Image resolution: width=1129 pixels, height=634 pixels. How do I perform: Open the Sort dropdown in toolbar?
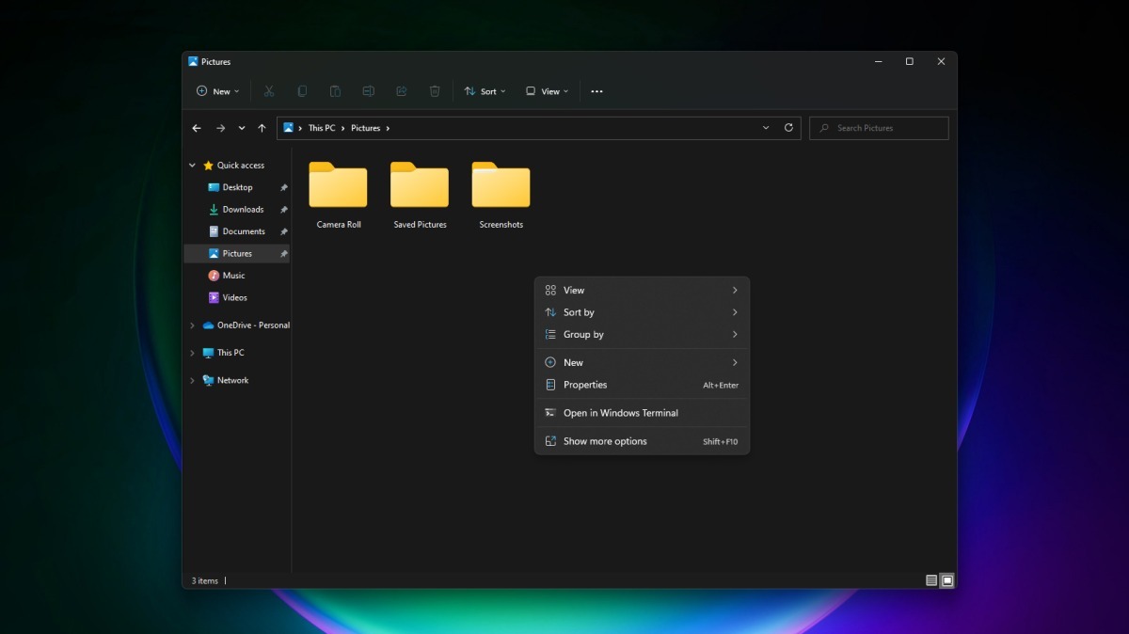point(485,91)
